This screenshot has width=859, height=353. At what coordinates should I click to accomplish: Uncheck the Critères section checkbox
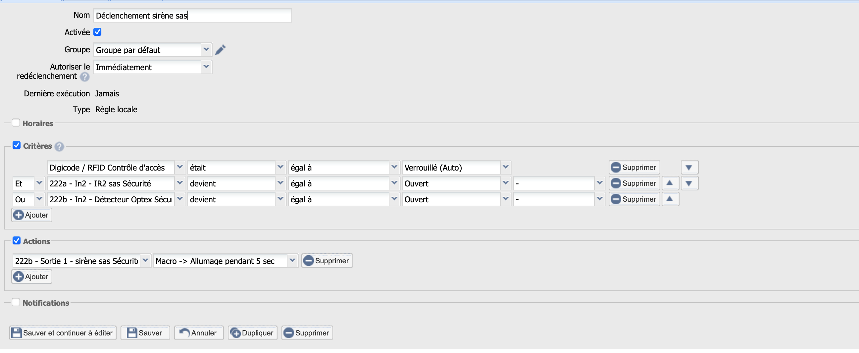point(16,146)
